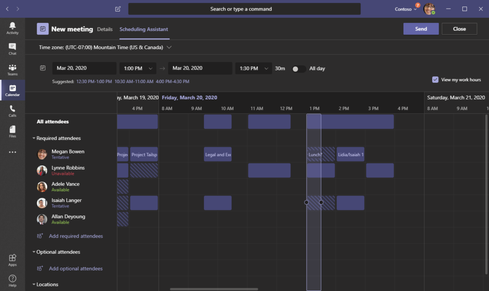Select the Project Tailsp event

coord(144,154)
